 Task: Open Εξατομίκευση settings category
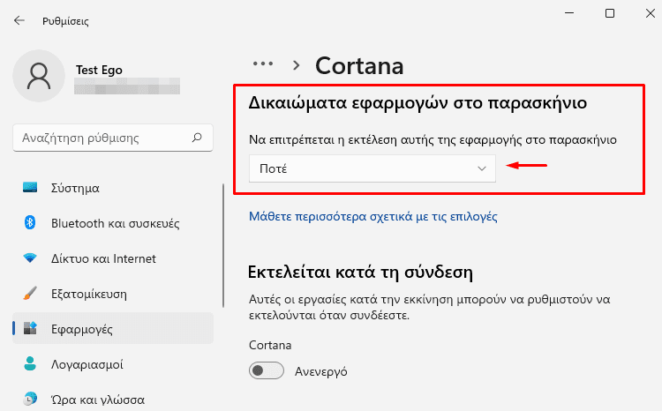pyautogui.click(x=113, y=294)
